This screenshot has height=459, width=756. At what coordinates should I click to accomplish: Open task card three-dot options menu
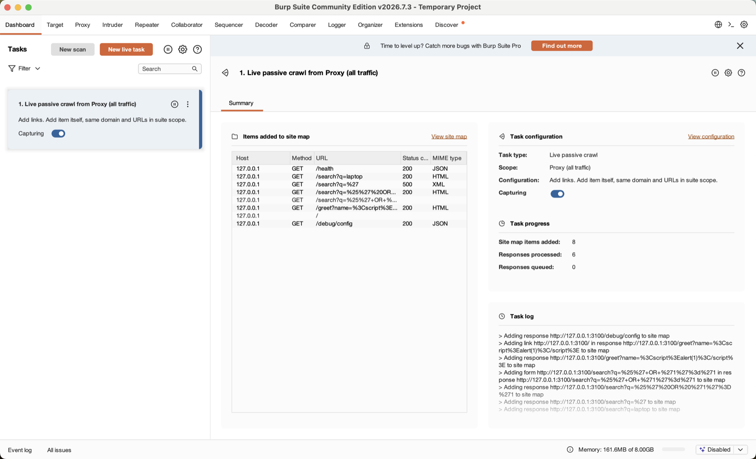coord(188,104)
